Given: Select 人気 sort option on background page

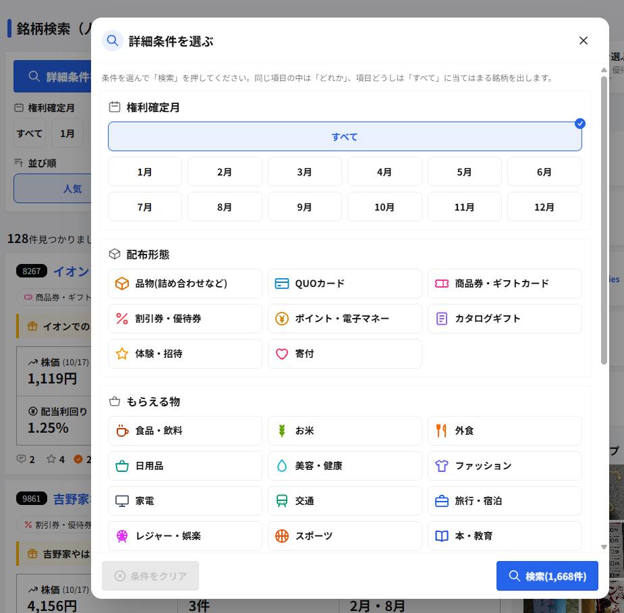Looking at the screenshot, I should pyautogui.click(x=53, y=188).
